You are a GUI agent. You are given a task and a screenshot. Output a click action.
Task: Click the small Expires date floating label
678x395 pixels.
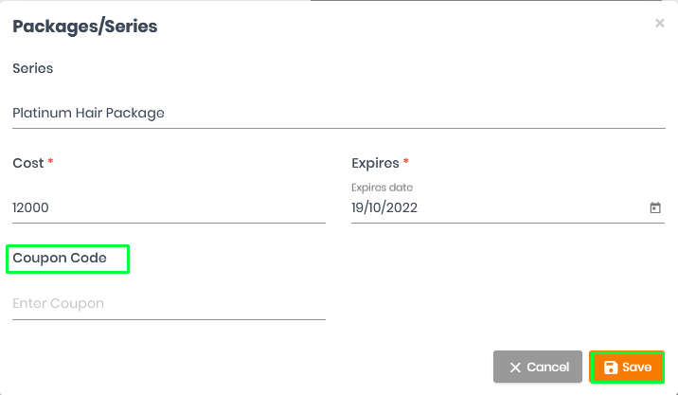[382, 188]
